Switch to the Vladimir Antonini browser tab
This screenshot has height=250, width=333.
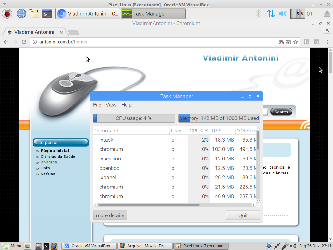click(x=34, y=32)
